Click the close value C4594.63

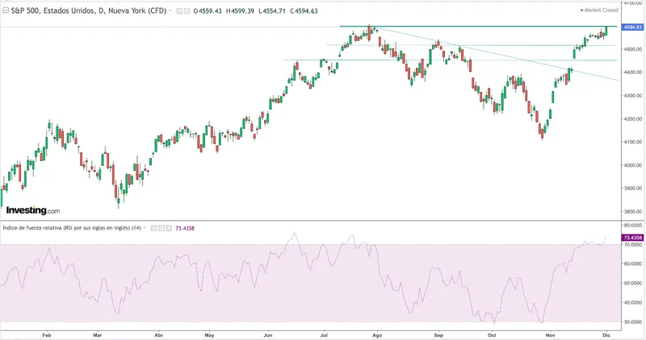point(304,11)
